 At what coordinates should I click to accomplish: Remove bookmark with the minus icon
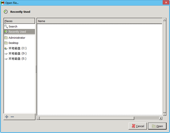[x=12, y=117]
